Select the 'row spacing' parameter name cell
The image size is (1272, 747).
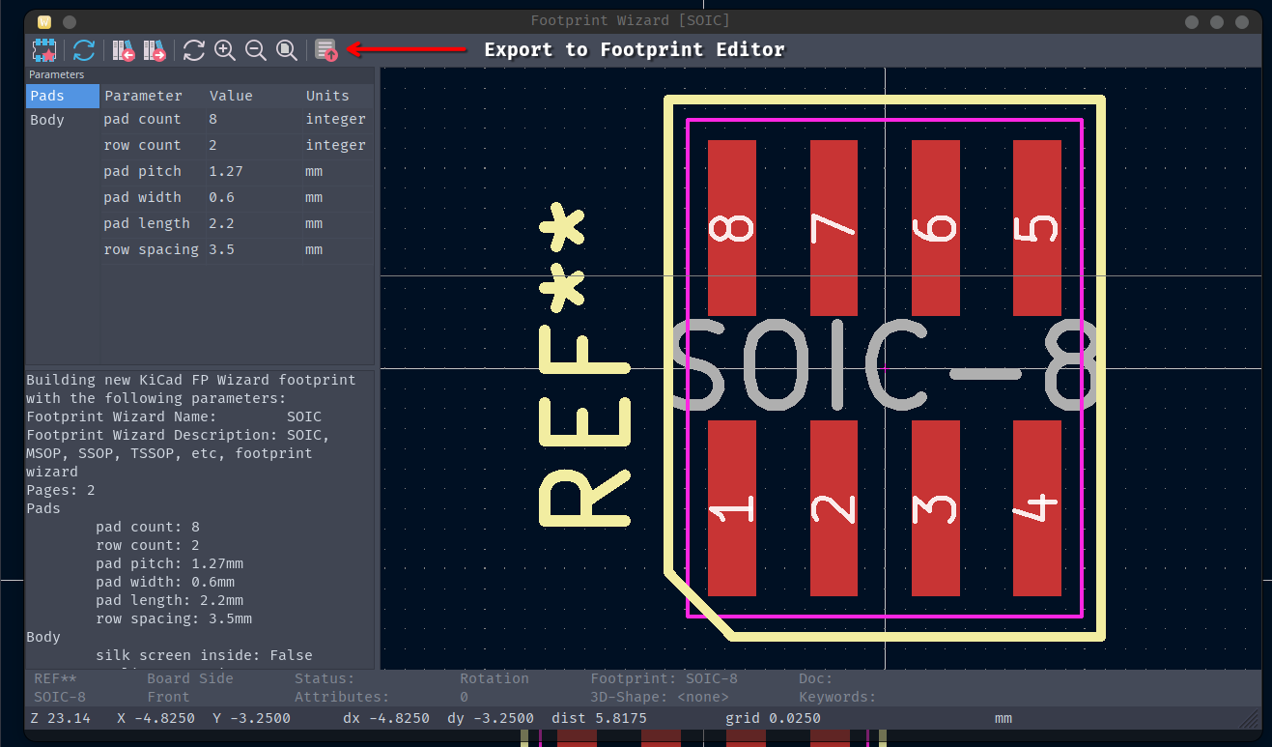[153, 249]
